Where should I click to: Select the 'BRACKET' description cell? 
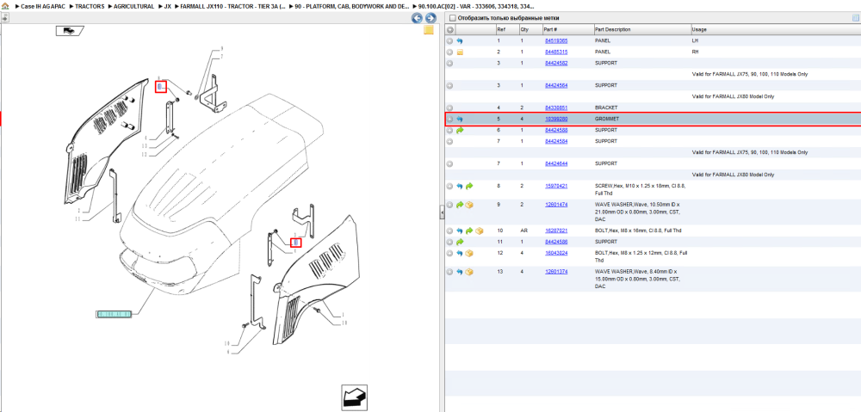click(606, 108)
